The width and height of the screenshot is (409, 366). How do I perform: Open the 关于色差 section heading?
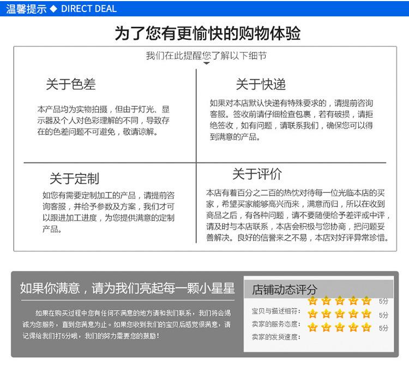(71, 84)
